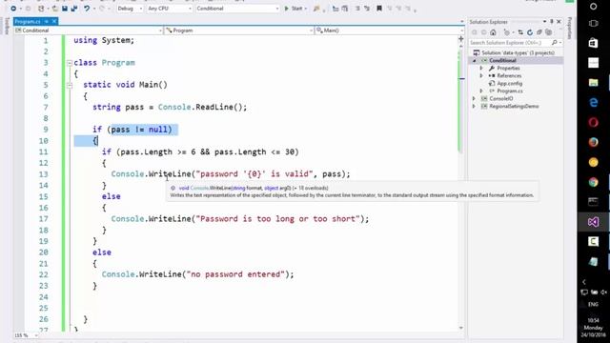
Task: Click the Navigate Backward toolbar icon
Action: tap(13, 9)
